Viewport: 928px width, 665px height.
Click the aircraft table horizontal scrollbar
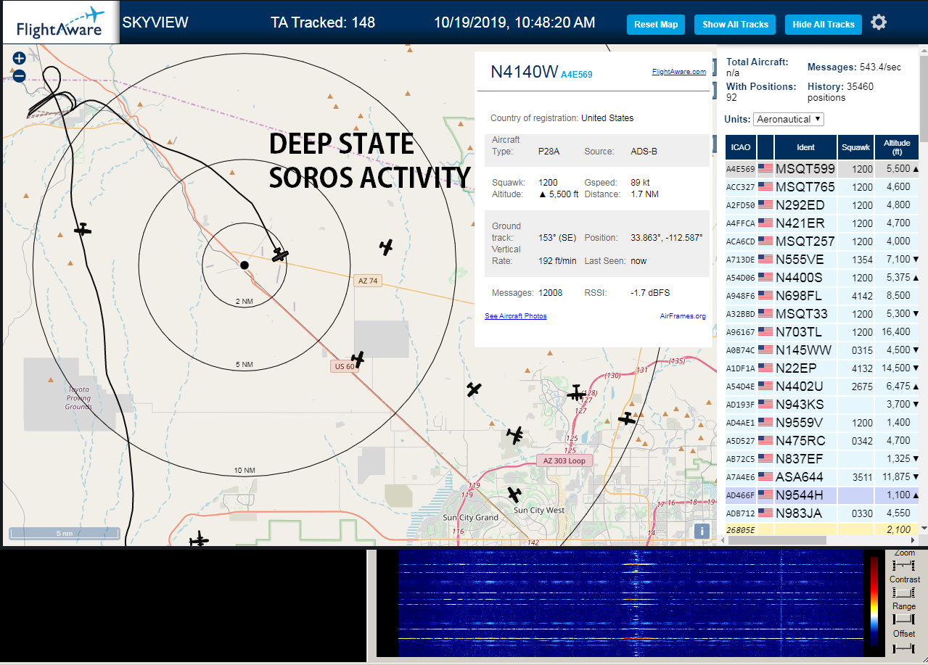coord(776,540)
